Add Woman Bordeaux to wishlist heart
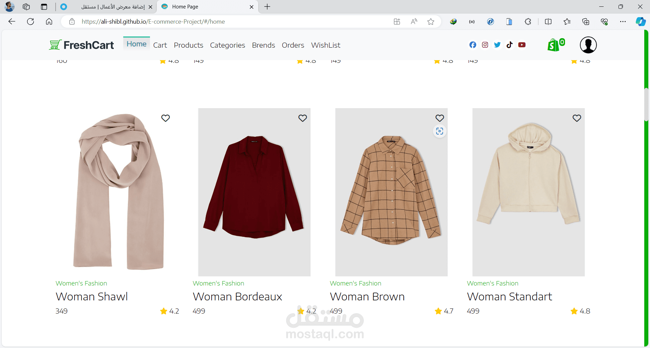Image resolution: width=650 pixels, height=348 pixels. tap(303, 118)
